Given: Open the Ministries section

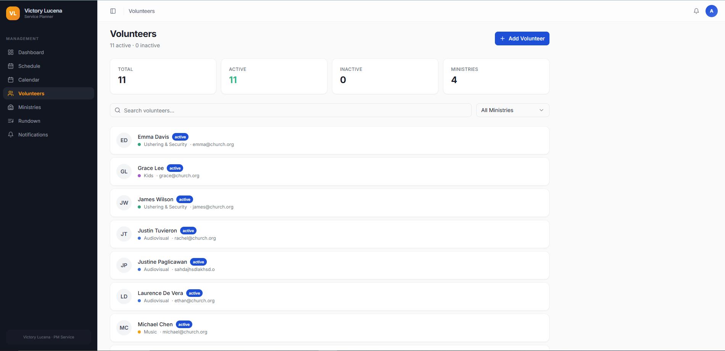Looking at the screenshot, I should point(48,107).
